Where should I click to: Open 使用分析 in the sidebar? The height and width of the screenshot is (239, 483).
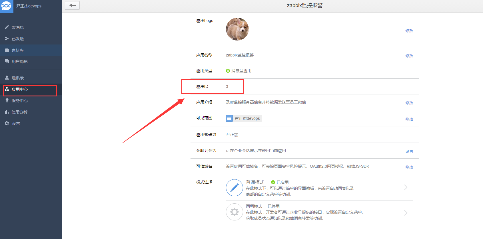(31, 112)
